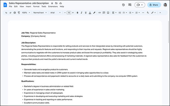Collapse the toolbar menus with chevron

(160, 13)
